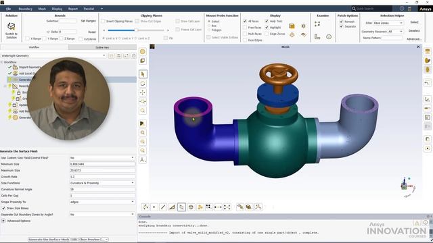Open the Size Functions dropdown
The height and width of the screenshot is (243, 433).
point(102,183)
